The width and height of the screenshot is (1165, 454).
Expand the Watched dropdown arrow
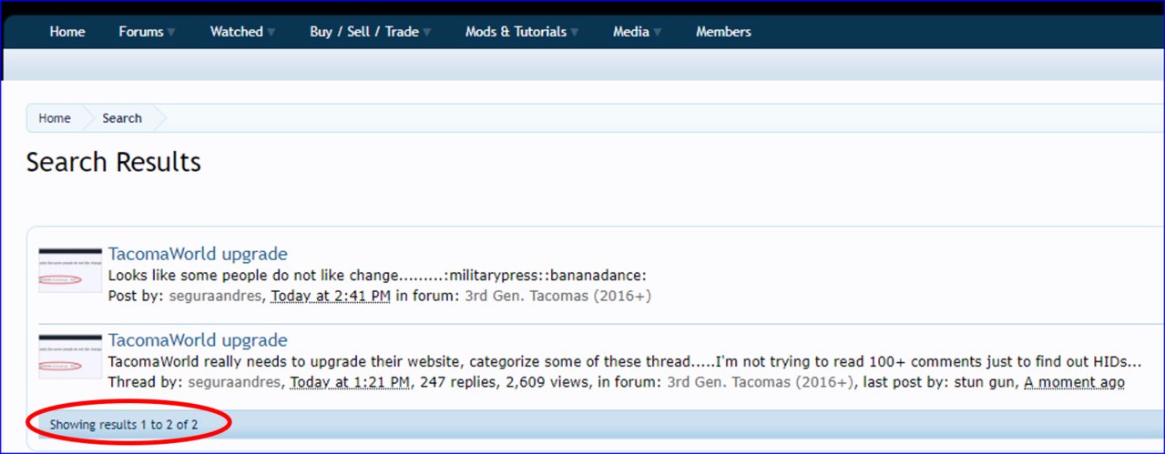[x=271, y=33]
